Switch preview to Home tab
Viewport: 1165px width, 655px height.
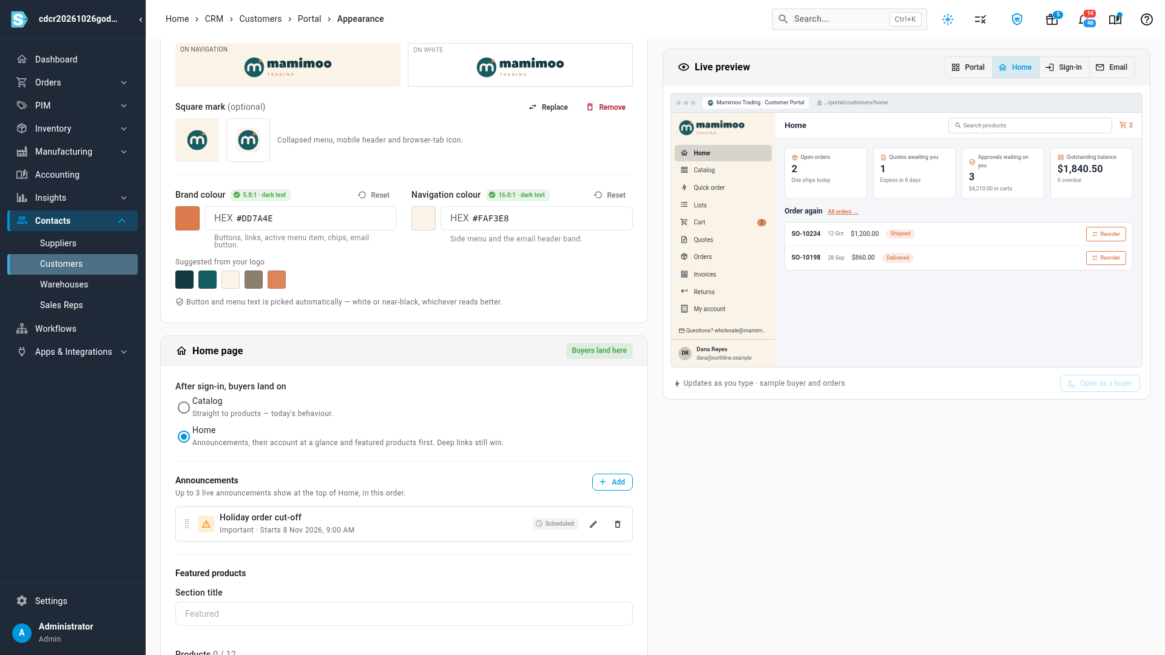tap(1016, 67)
